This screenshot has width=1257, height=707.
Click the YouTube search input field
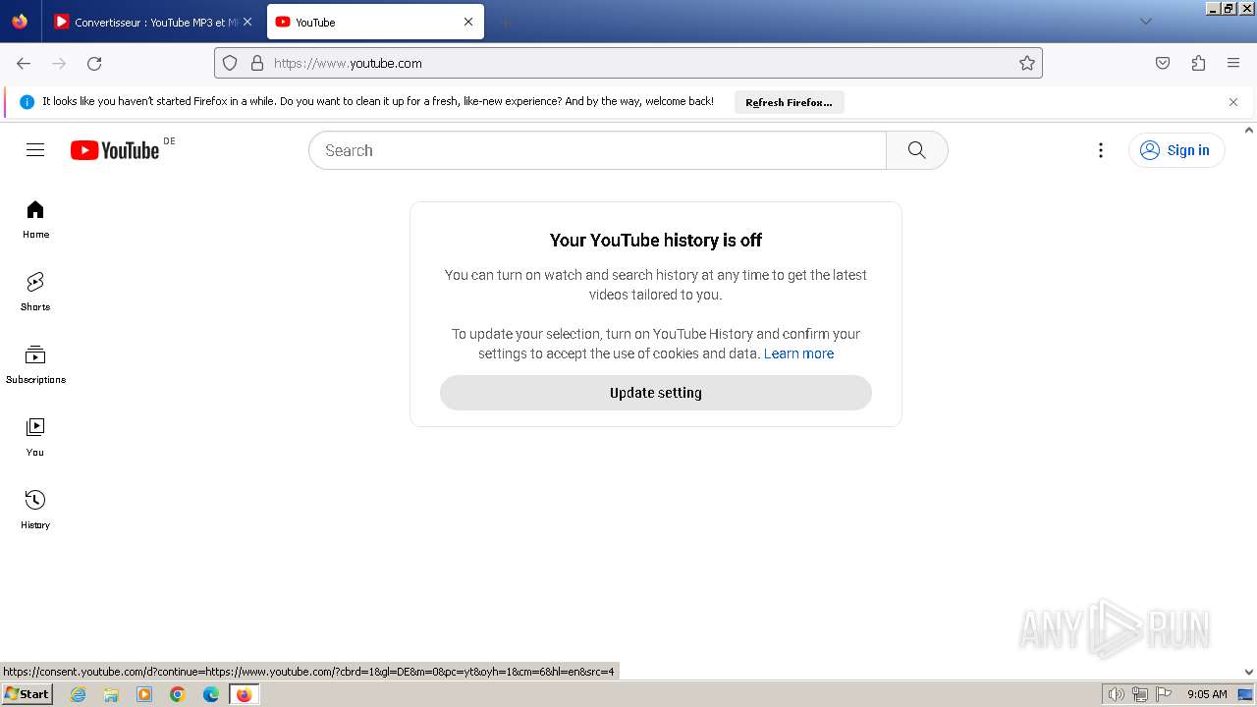tap(597, 150)
